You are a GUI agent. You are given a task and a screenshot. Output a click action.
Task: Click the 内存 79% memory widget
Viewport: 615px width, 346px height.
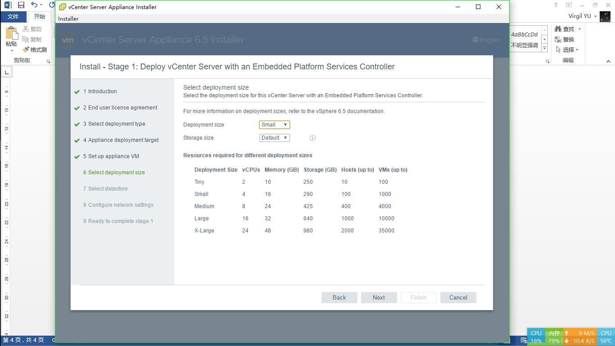tap(554, 337)
